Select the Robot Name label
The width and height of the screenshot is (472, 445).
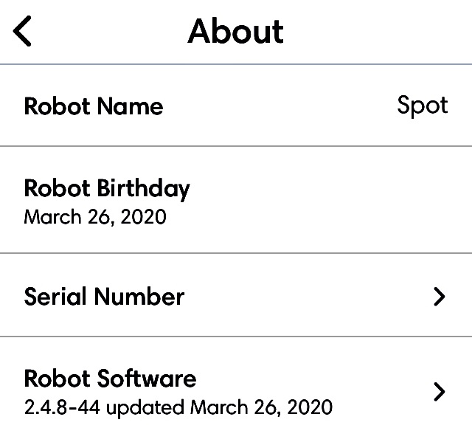(94, 106)
